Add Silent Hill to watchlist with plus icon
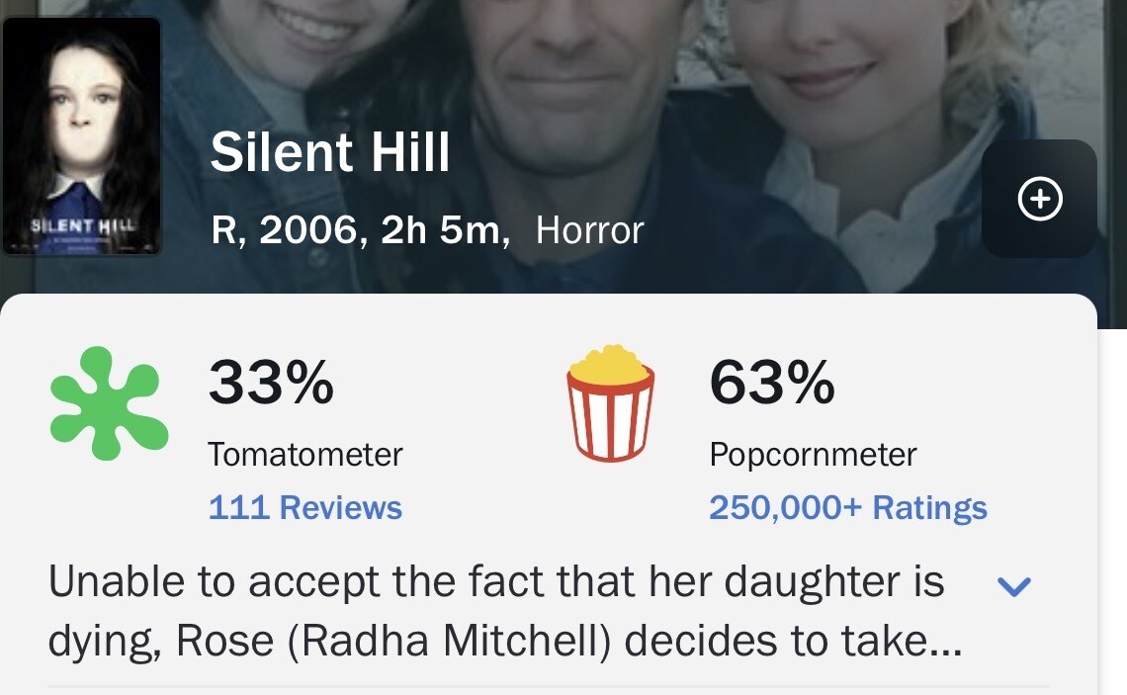The height and width of the screenshot is (695, 1127). tap(1039, 200)
